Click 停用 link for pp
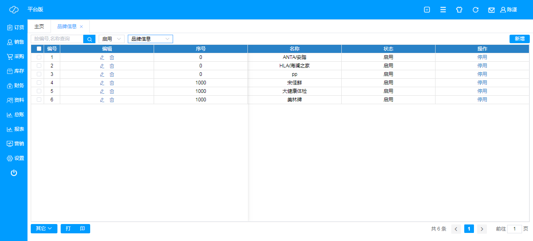 [482, 74]
